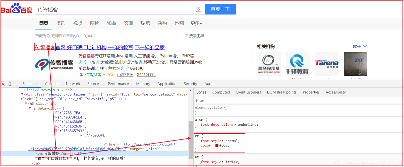Expand the text-decoration underline shorthand triangle
Screen dimensions: 404x167
(235, 125)
